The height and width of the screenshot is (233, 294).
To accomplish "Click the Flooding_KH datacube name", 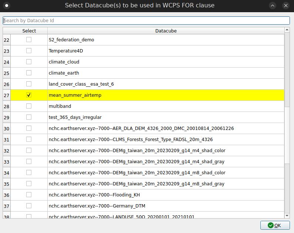I will click(x=94, y=195).
